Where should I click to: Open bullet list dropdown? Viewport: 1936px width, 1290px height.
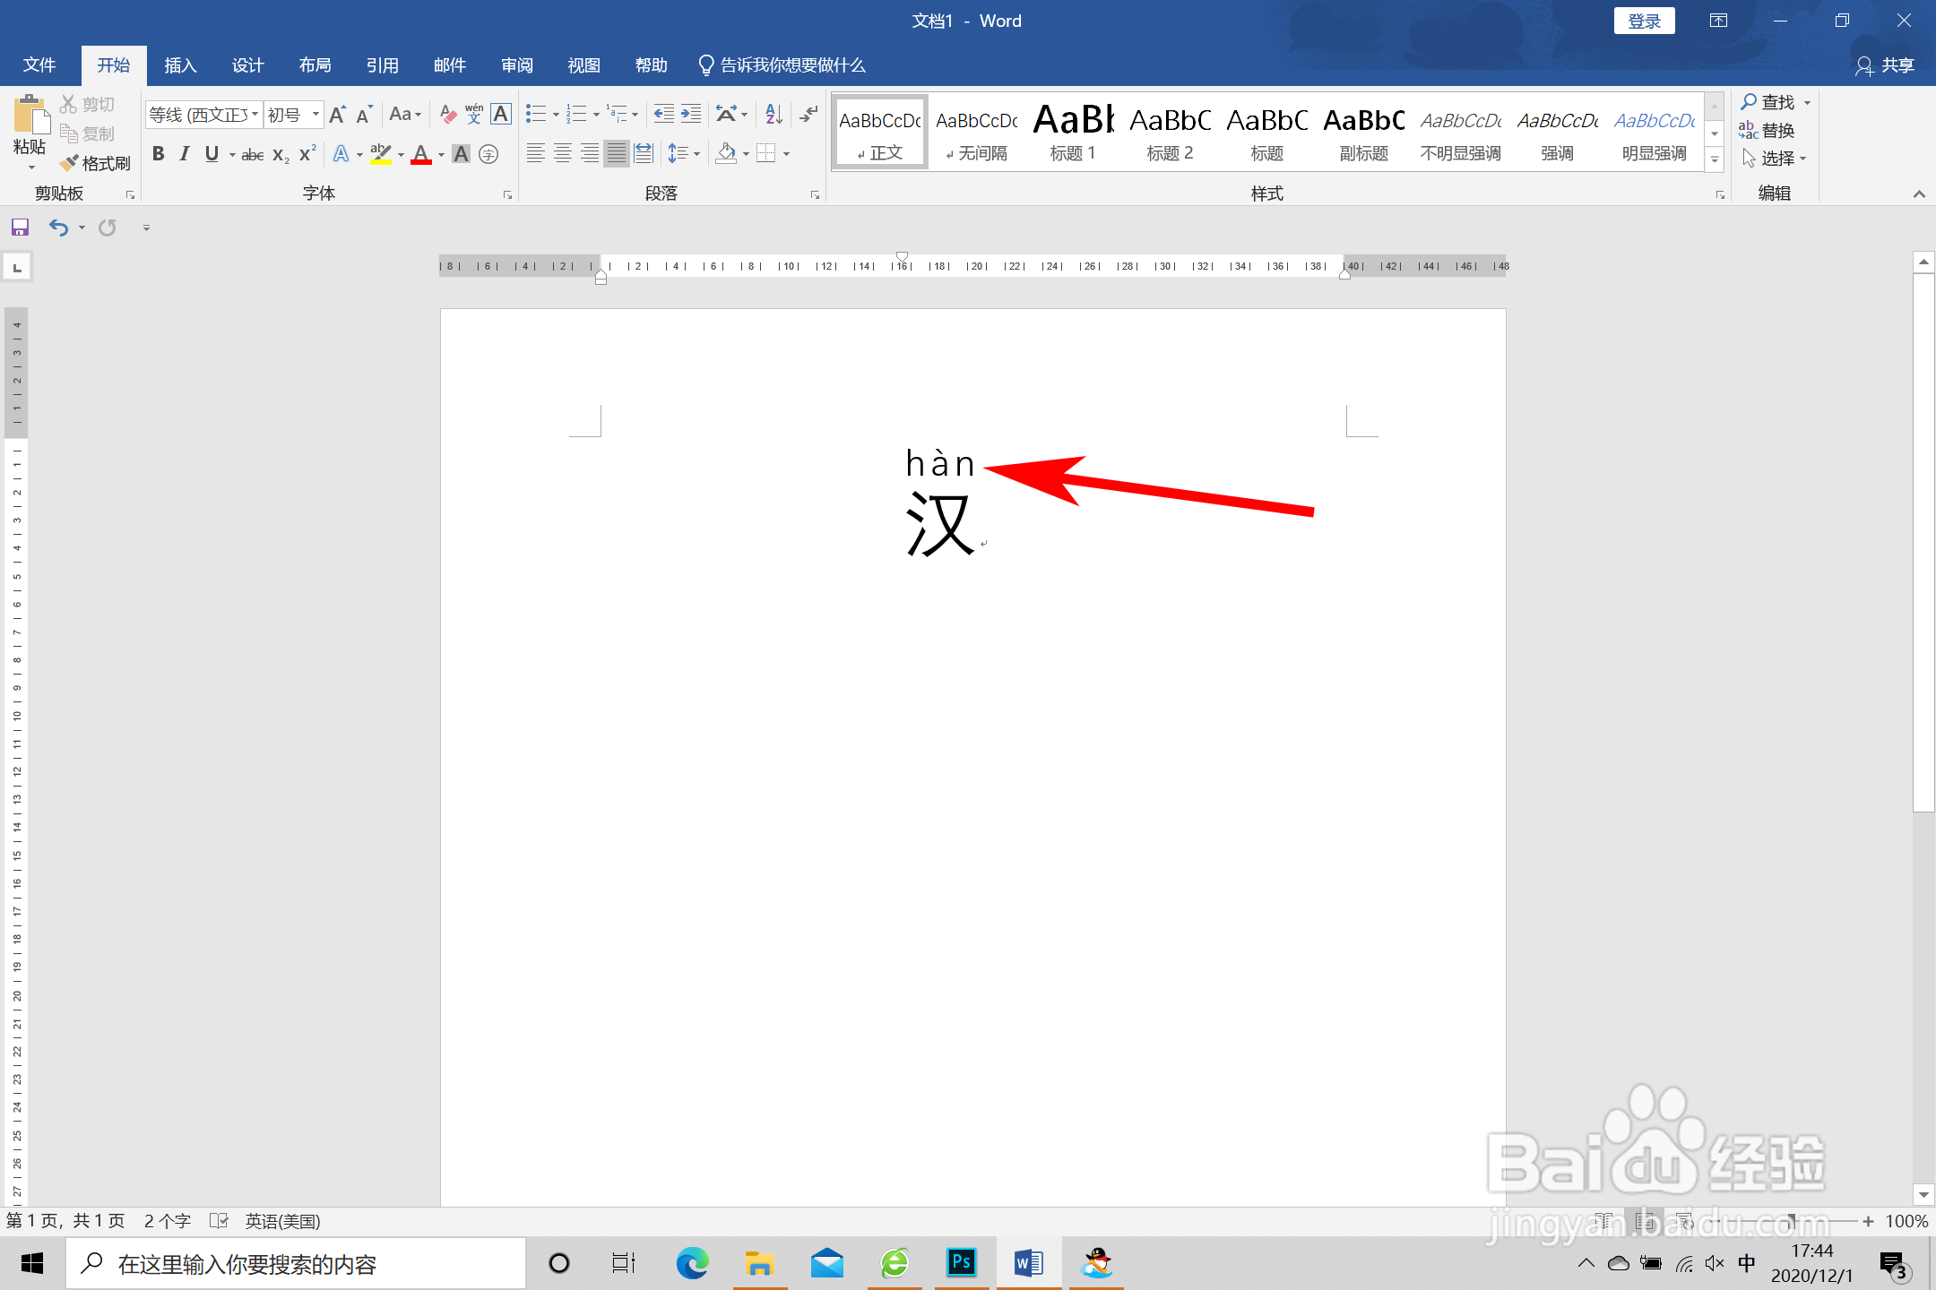click(556, 115)
